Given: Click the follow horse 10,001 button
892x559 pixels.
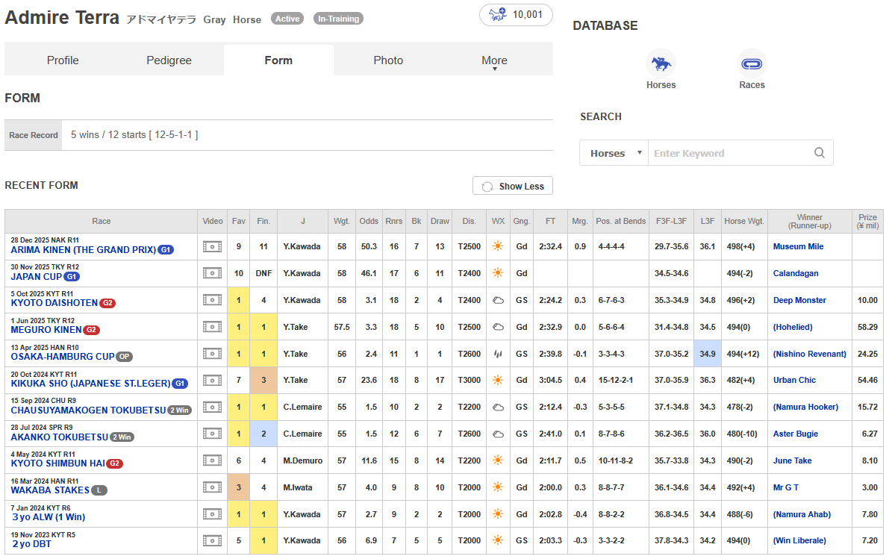Looking at the screenshot, I should click(516, 15).
